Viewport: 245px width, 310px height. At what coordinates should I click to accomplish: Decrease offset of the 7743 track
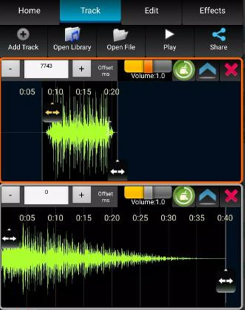coord(11,68)
